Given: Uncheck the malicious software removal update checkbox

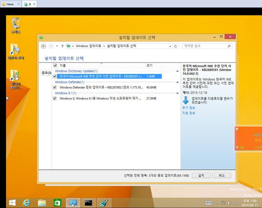Looking at the screenshot, I should (54, 98).
